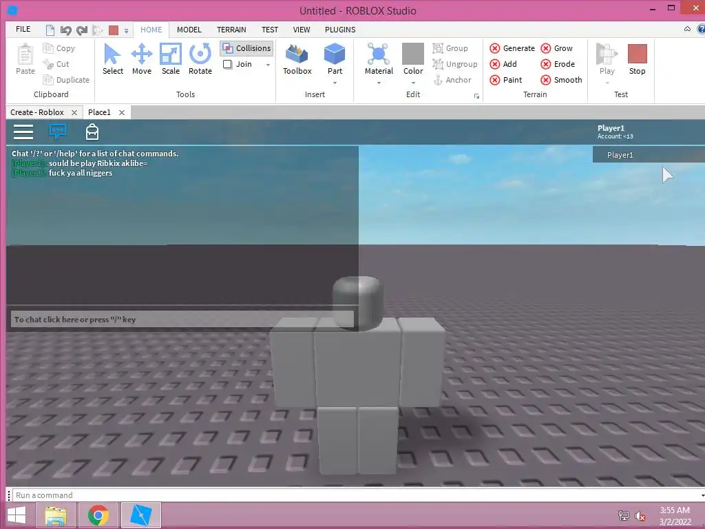This screenshot has height=529, width=705.
Task: Open the TEST ribbon tab
Action: [x=270, y=30]
